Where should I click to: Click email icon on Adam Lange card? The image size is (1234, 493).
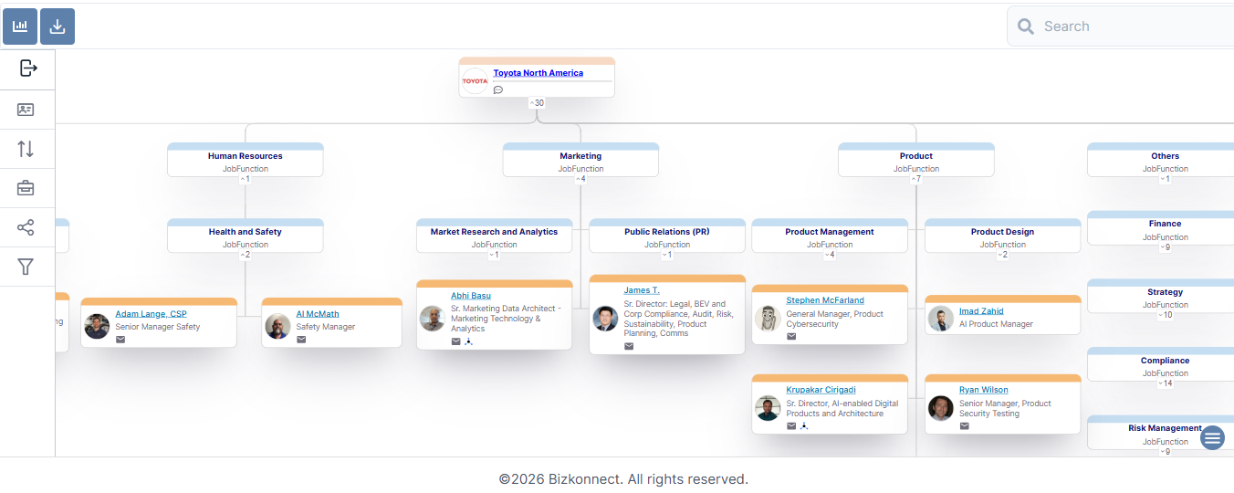[120, 339]
